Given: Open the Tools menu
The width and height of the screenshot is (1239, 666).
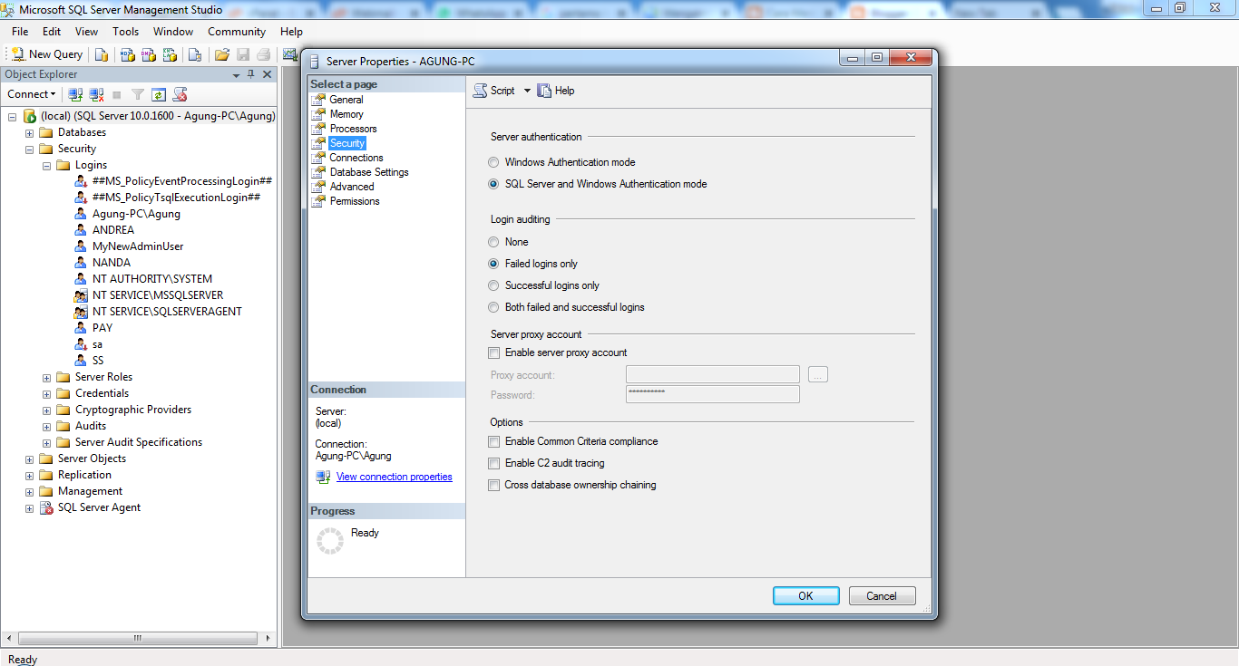Looking at the screenshot, I should point(126,32).
